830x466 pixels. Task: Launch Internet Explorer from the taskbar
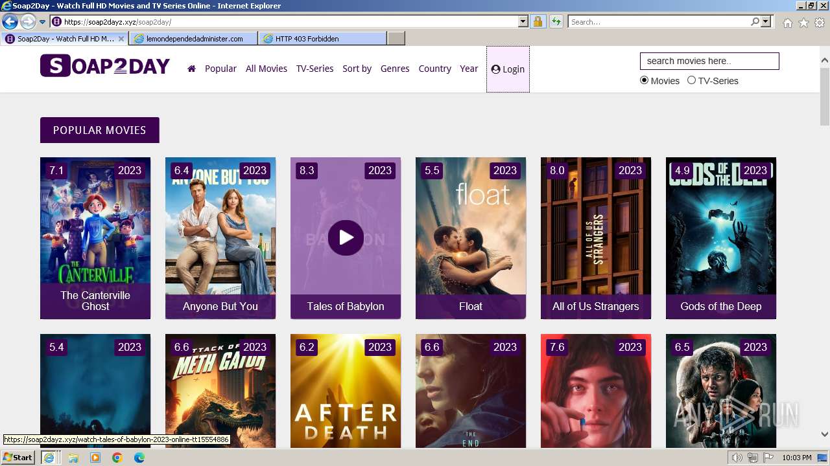(49, 458)
